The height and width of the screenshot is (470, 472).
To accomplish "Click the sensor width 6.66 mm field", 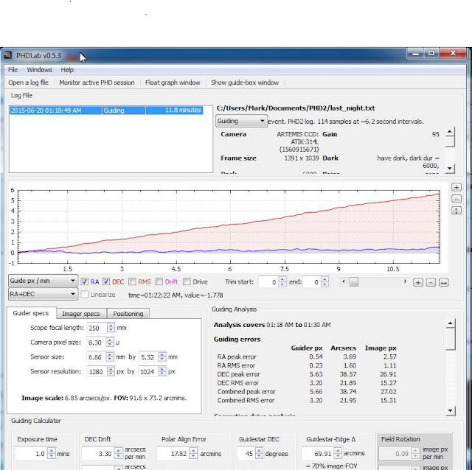I will [x=97, y=357].
